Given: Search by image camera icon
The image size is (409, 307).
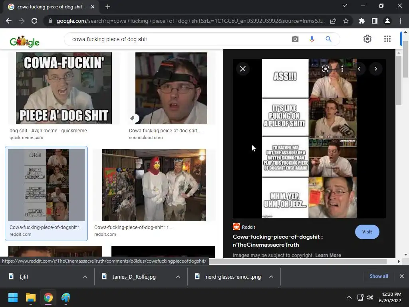Looking at the screenshot, I should (x=295, y=39).
